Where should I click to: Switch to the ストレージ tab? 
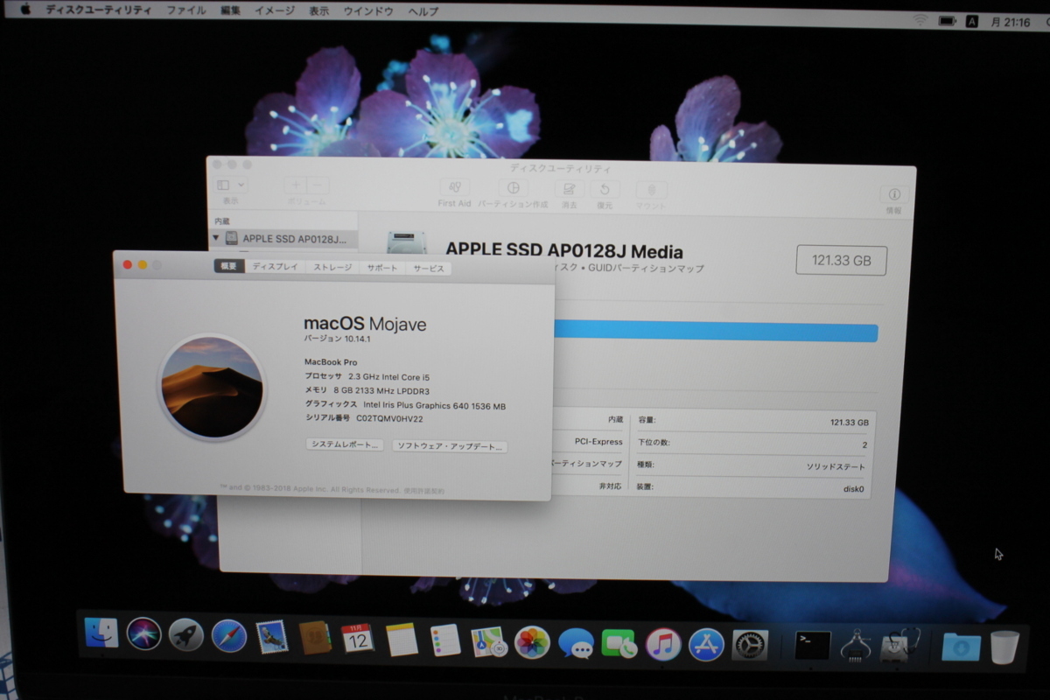coord(332,267)
